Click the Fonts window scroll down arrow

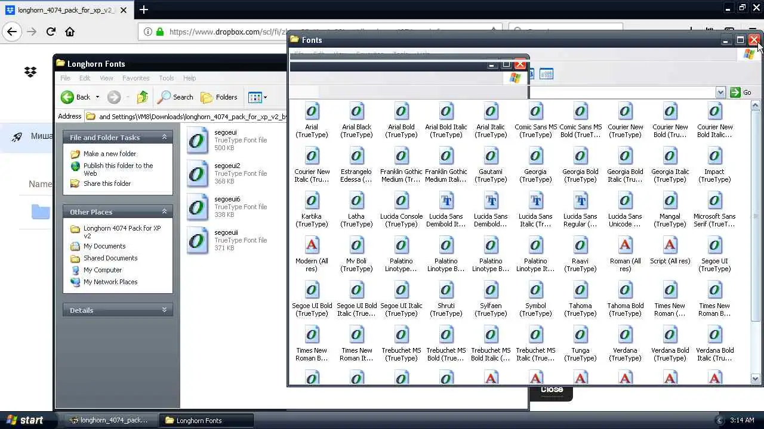click(x=755, y=378)
